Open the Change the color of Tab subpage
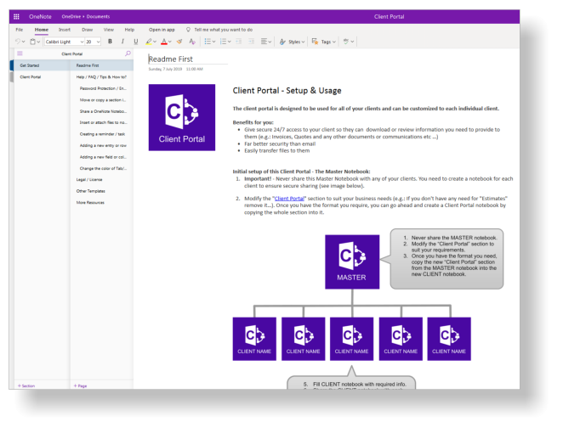 pyautogui.click(x=102, y=168)
